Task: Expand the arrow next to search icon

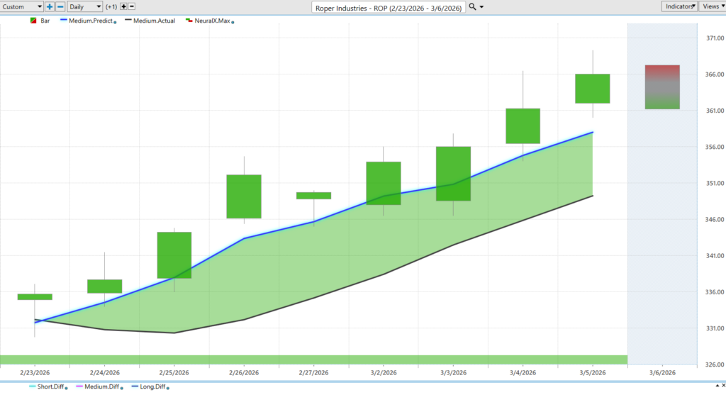Action: pos(482,6)
